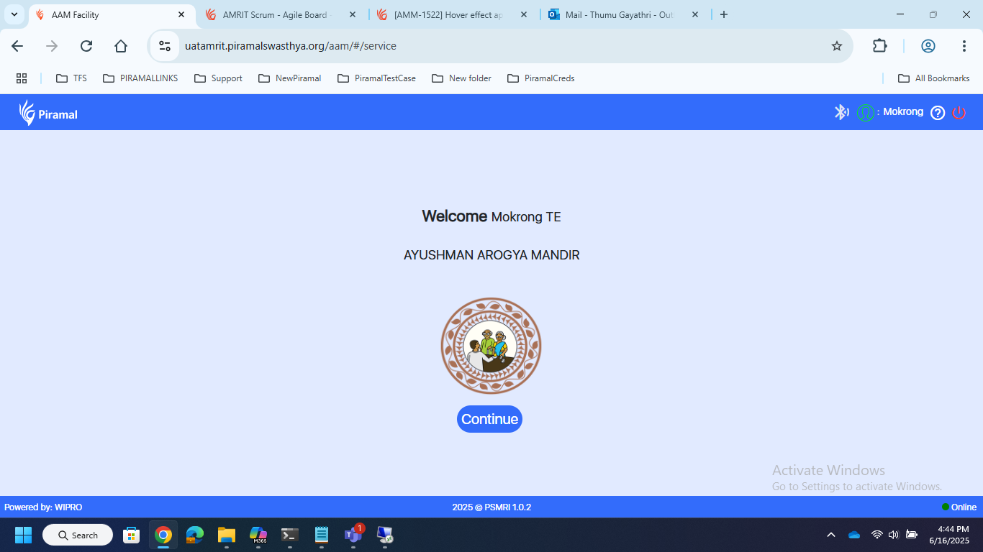The image size is (983, 552).
Task: Click OneDrive cloud icon in tray
Action: 854,535
